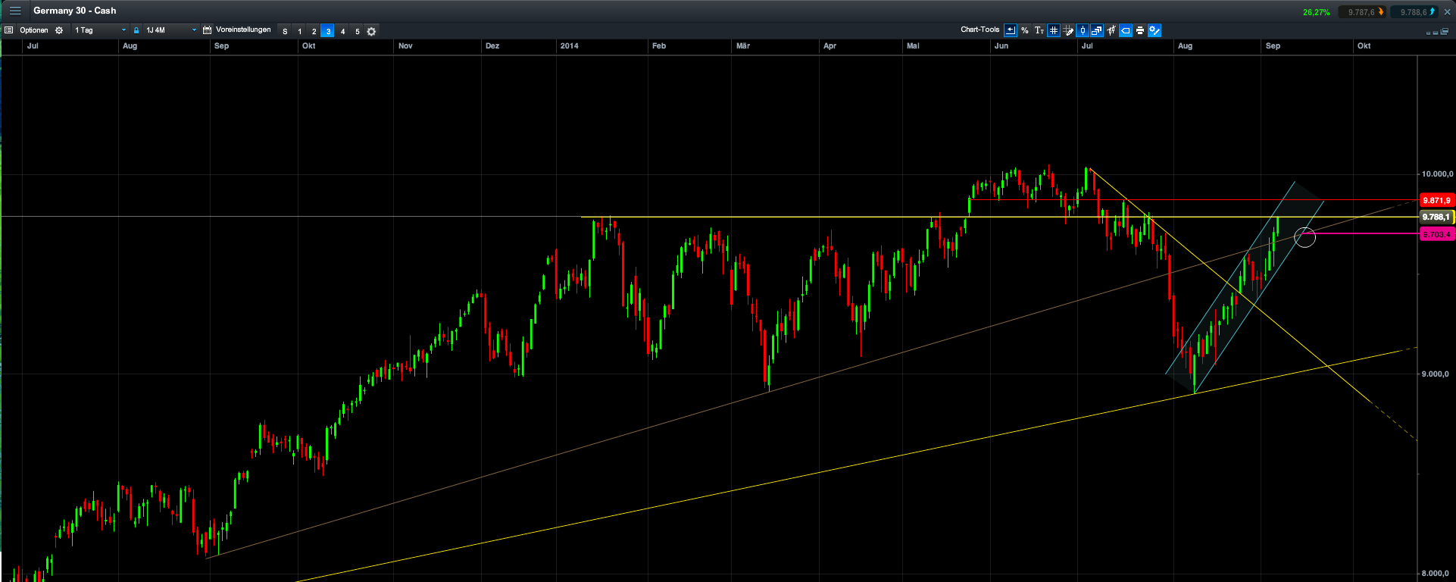Click the calendar icon beside Voreinstellungen
Screen dimensions: 1456x582
pos(207,30)
